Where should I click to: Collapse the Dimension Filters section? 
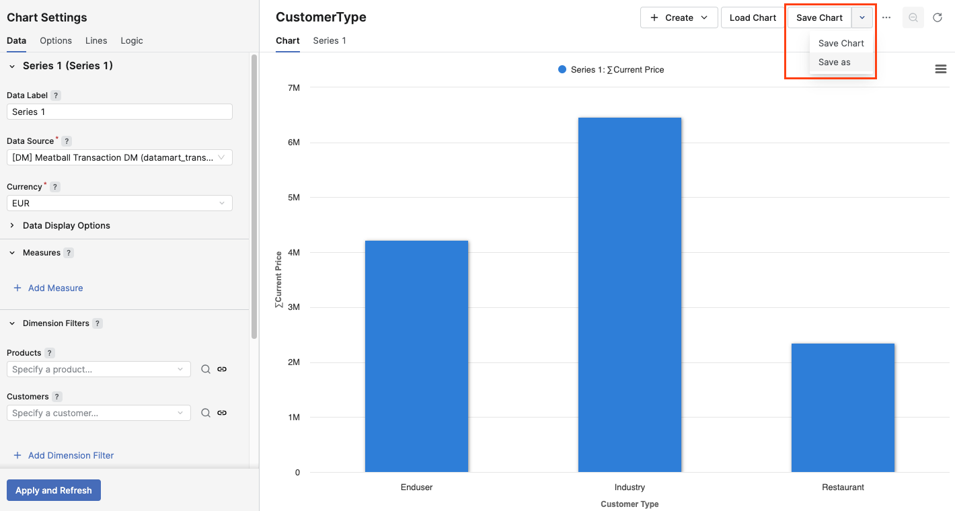[12, 323]
